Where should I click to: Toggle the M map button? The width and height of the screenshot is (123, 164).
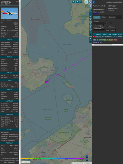pyautogui.click(x=90, y=27)
